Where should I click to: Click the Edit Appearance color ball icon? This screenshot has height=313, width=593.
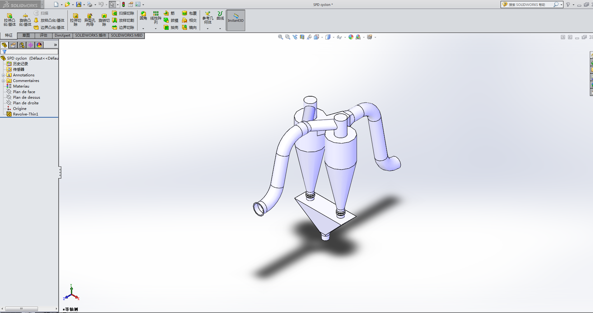click(351, 37)
